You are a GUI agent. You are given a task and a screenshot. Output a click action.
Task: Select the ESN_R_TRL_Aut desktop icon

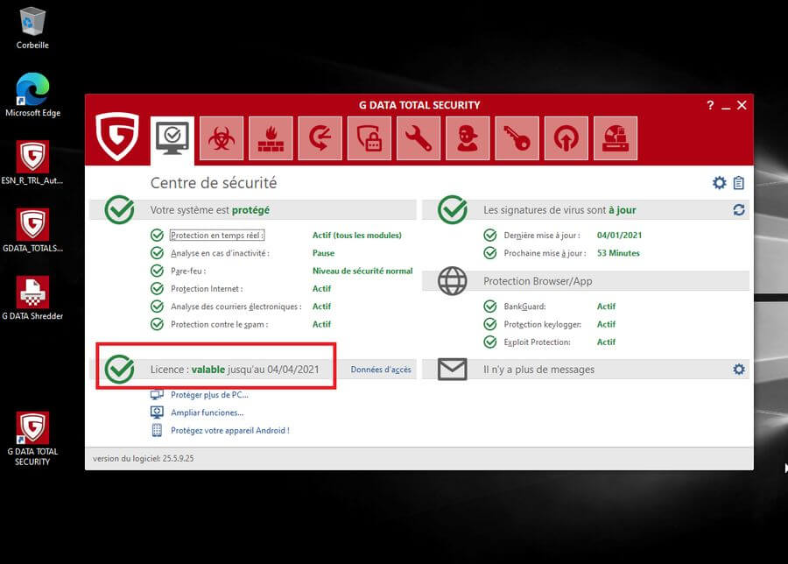32,163
